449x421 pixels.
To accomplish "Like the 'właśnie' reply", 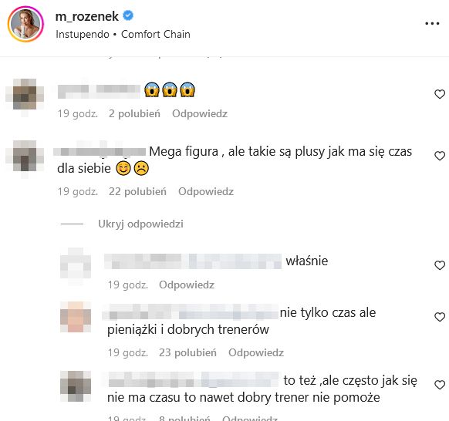I will 440,265.
